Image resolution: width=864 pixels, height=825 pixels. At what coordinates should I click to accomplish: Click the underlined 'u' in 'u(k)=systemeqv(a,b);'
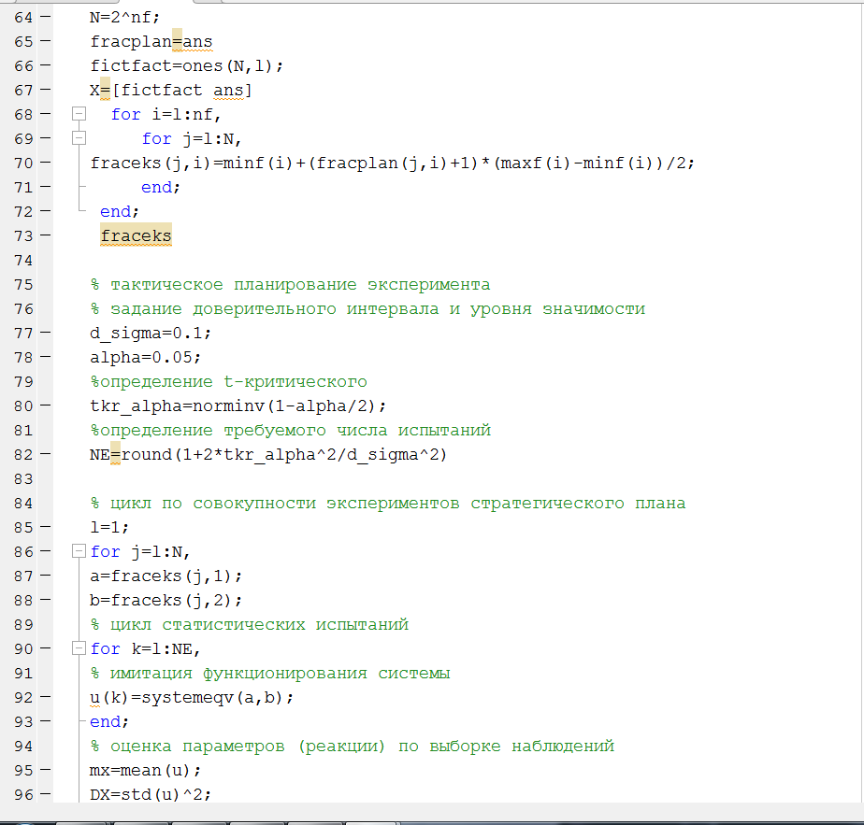click(94, 698)
